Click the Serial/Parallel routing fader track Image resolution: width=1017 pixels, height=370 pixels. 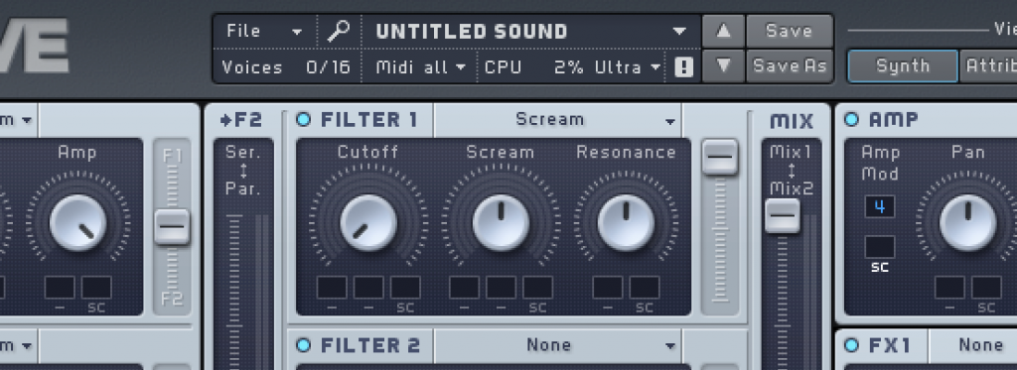[234, 292]
